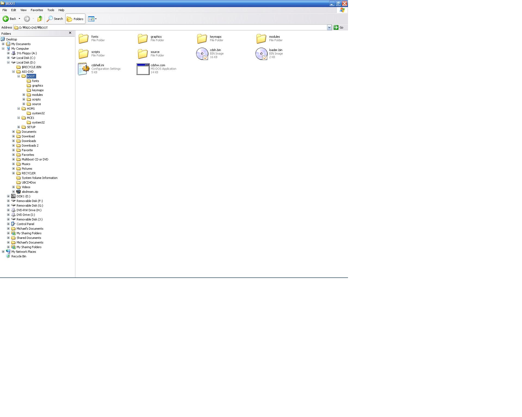522x417 pixels.
Task: Select the cdshw.com MS-DOS application icon
Action: [x=143, y=69]
